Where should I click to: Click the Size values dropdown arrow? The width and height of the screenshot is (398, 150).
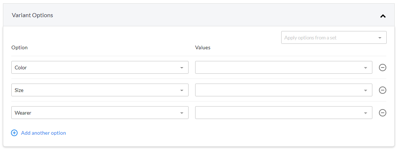(x=365, y=90)
